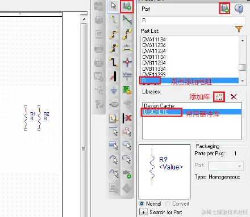
Task: Click Part List scrollbar up arrow
Action: tap(243, 40)
